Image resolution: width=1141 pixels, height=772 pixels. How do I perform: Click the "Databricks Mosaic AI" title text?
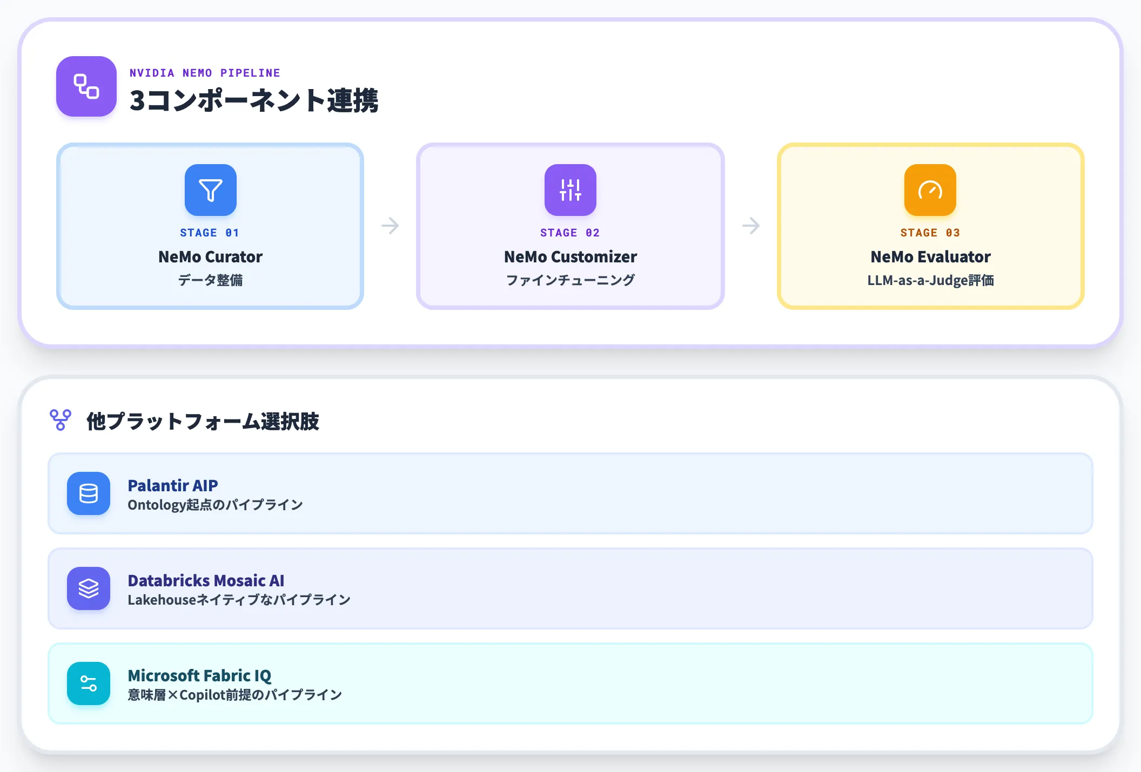(206, 580)
